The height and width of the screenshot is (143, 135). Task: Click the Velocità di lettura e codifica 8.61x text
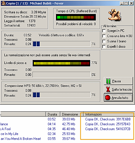click(61, 35)
